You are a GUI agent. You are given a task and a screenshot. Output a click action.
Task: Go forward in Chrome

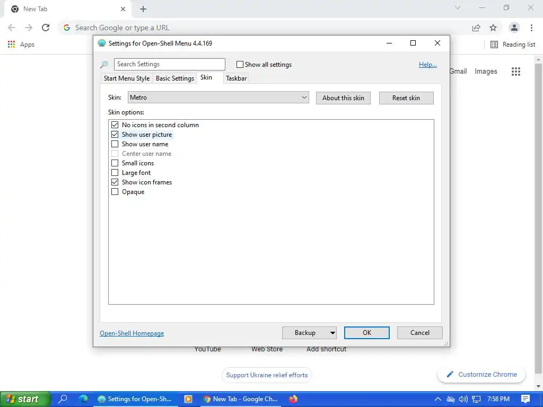tap(29, 28)
